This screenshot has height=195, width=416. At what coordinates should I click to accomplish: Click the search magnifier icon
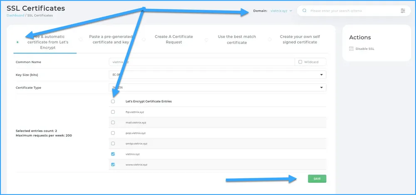click(305, 11)
